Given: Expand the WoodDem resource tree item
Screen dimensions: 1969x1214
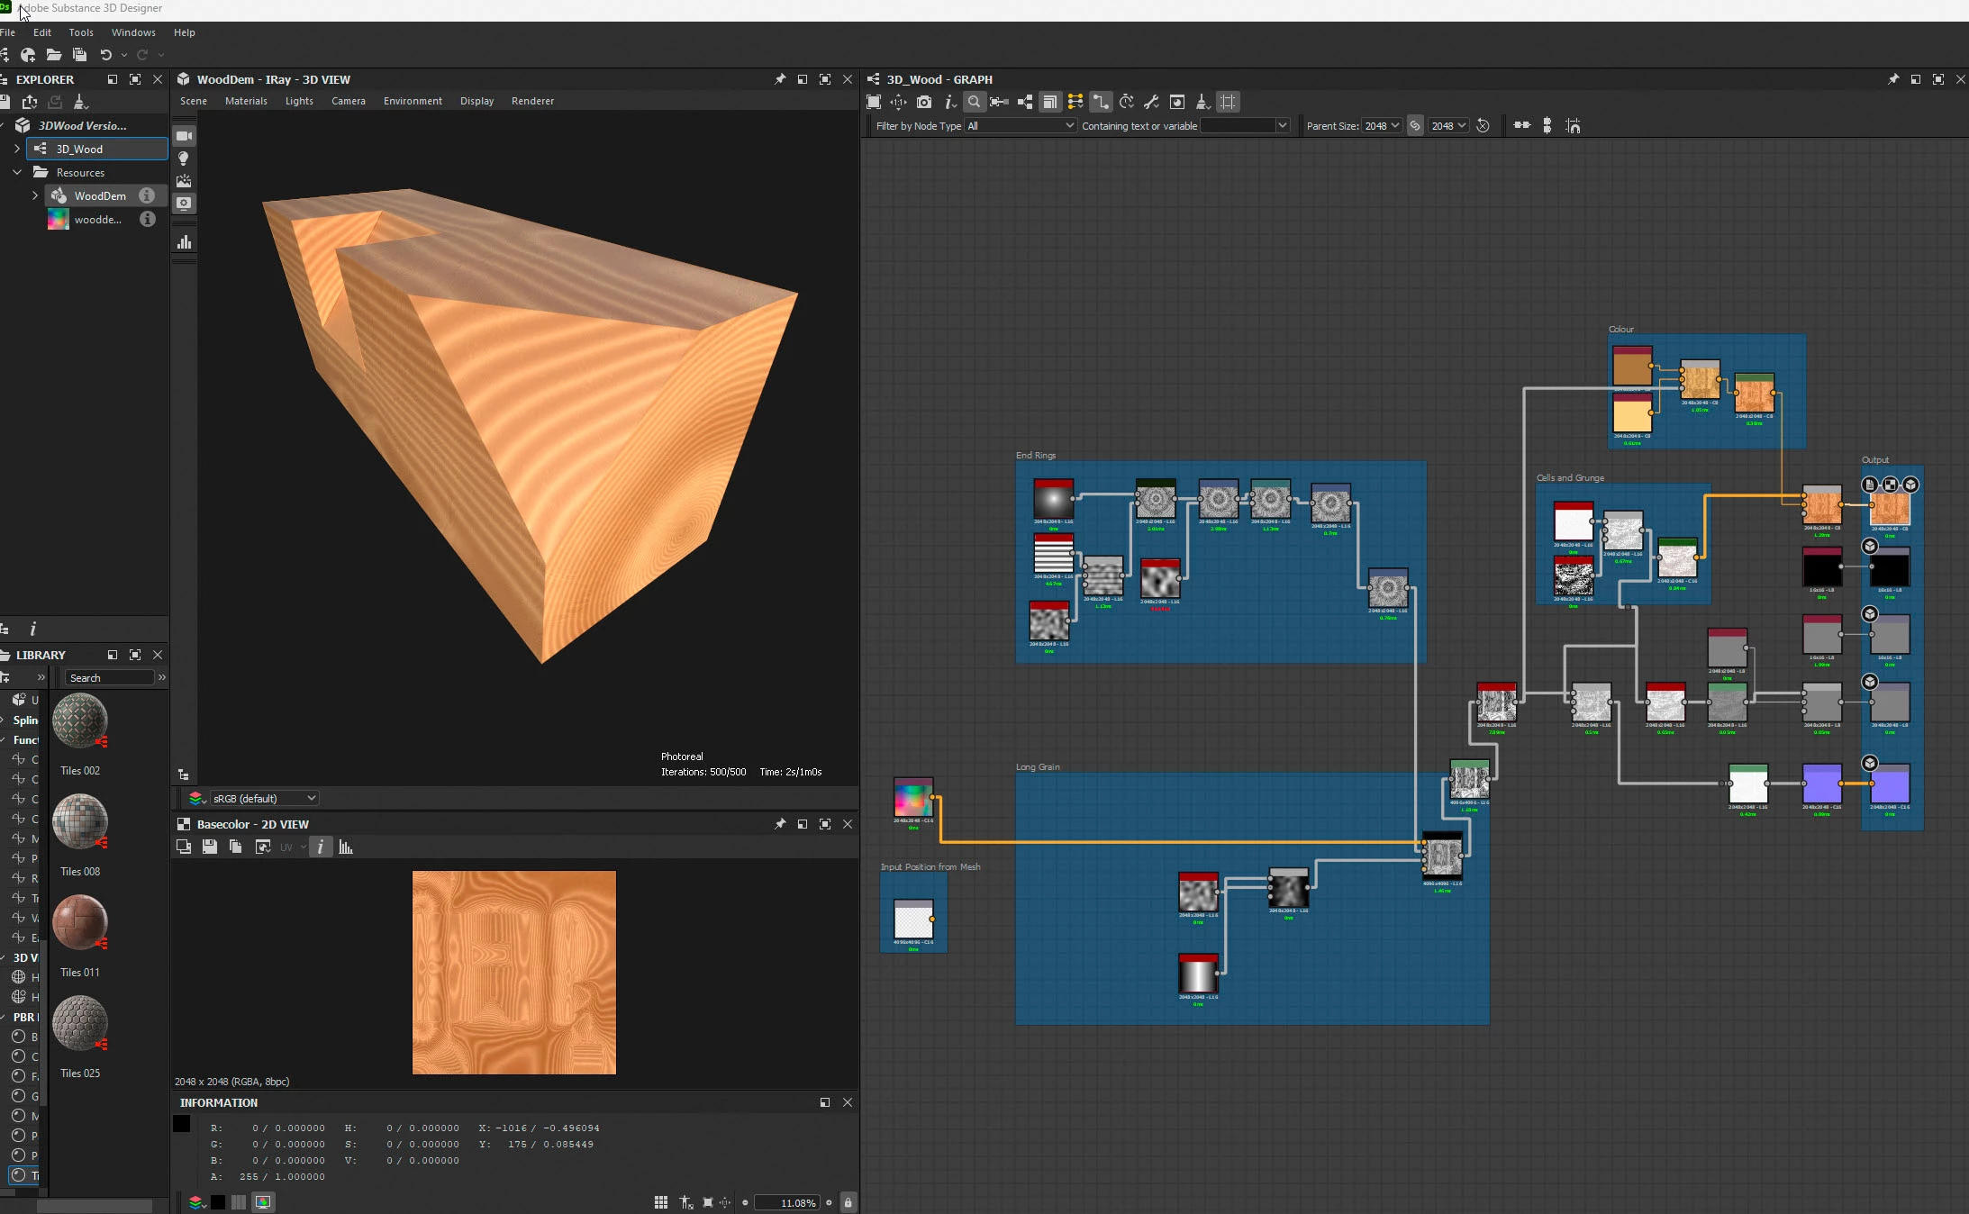Looking at the screenshot, I should pos(35,195).
